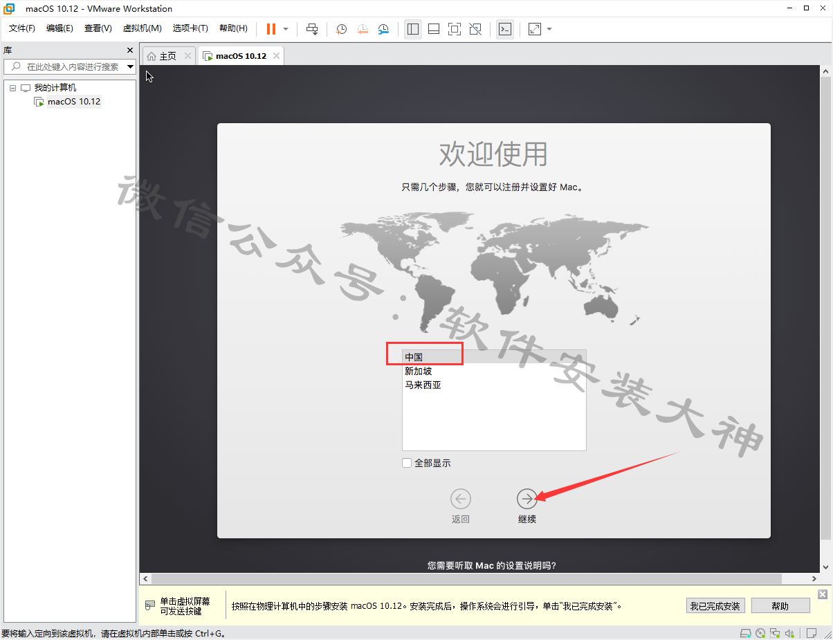Close the yellow install hint bar
The width and height of the screenshot is (833, 640).
[822, 594]
